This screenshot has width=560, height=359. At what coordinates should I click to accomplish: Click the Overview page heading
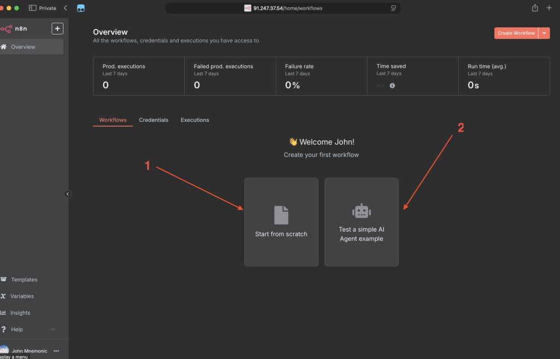(x=110, y=32)
